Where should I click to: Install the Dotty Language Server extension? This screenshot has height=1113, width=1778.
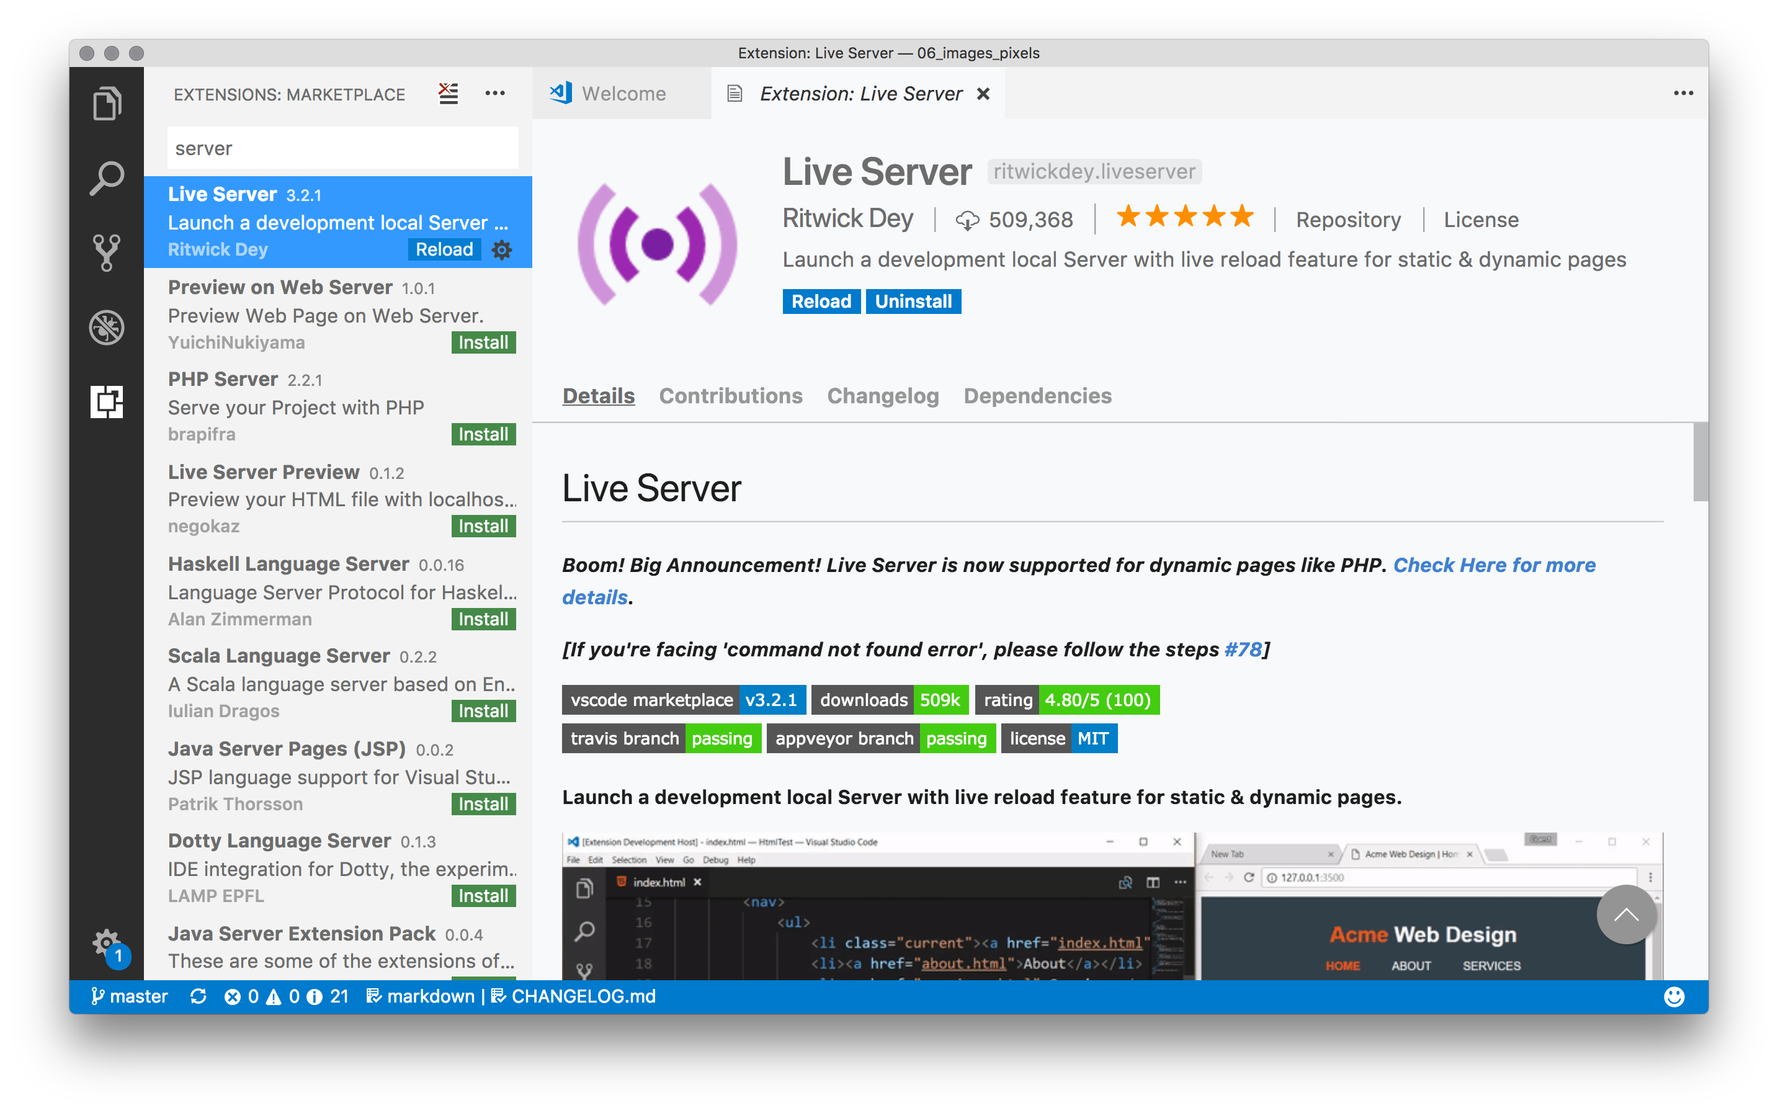pos(483,896)
